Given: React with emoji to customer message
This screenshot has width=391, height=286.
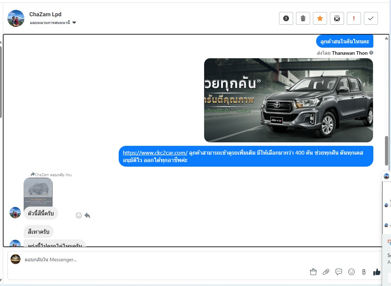Looking at the screenshot, I should [79, 215].
